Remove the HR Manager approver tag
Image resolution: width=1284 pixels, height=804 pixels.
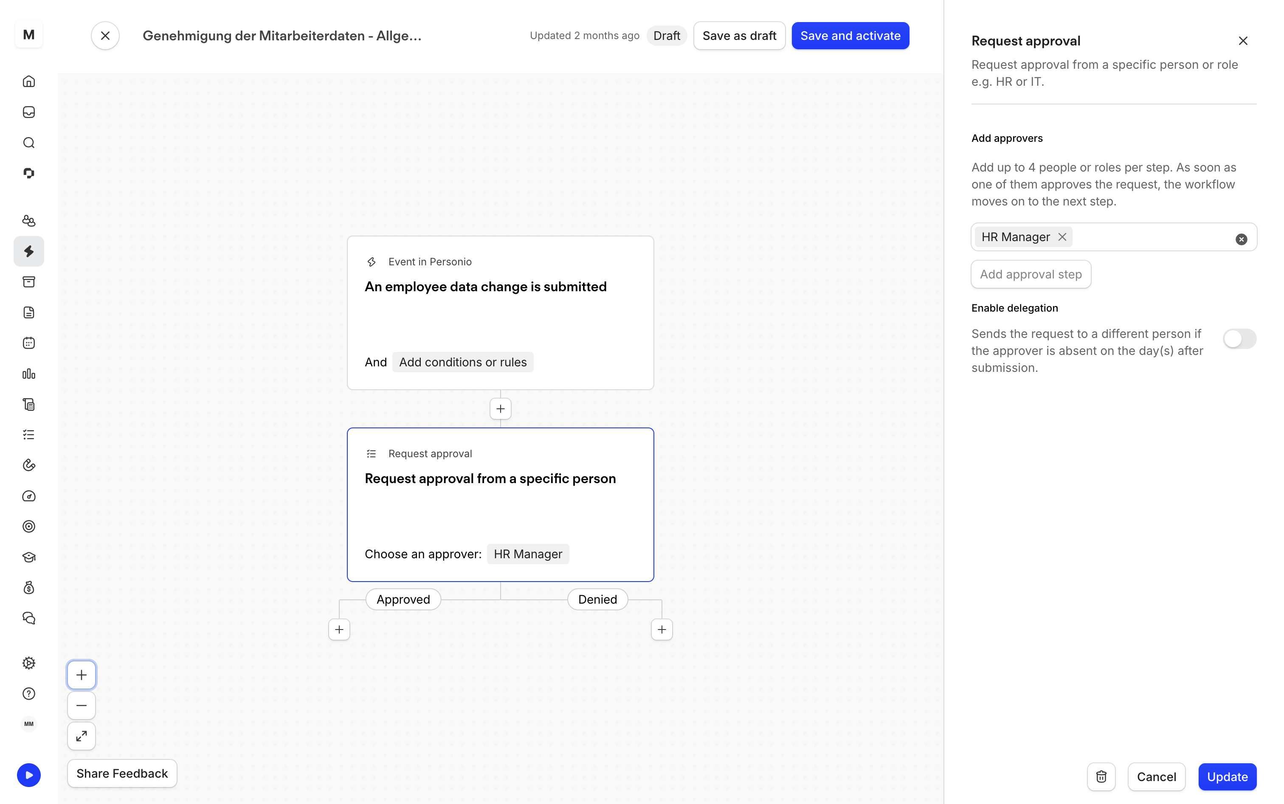click(1062, 237)
